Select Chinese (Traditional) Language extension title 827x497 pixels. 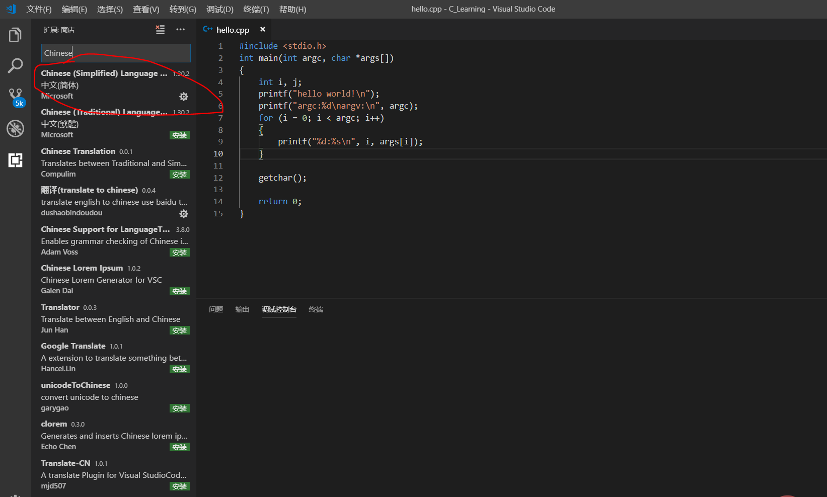click(104, 112)
